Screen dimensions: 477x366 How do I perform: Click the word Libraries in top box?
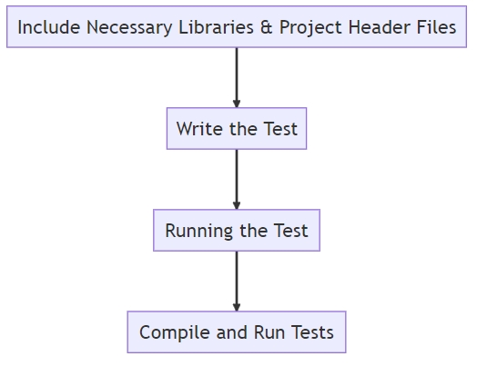coord(216,27)
